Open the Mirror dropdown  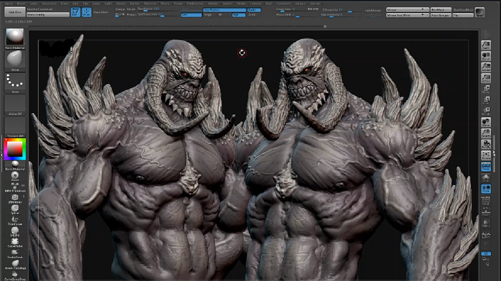pos(407,10)
